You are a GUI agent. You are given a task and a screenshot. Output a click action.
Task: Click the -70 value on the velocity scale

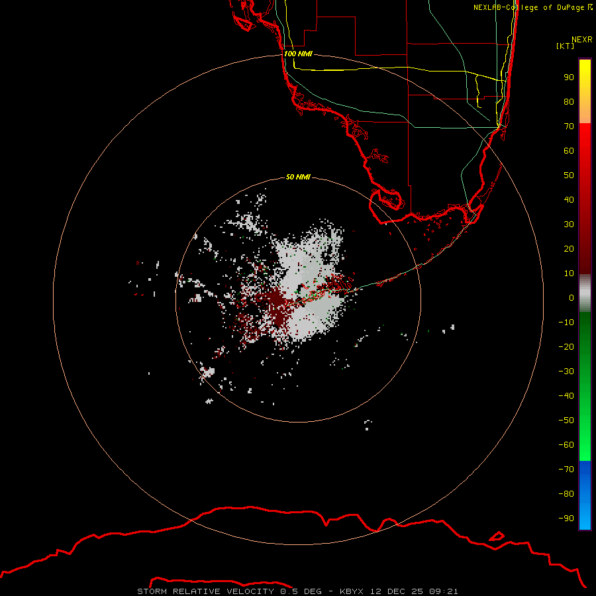566,469
